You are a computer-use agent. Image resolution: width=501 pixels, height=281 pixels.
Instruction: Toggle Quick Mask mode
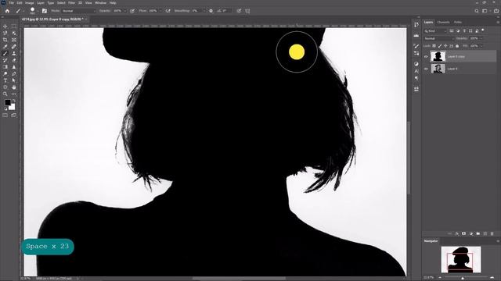(5, 116)
